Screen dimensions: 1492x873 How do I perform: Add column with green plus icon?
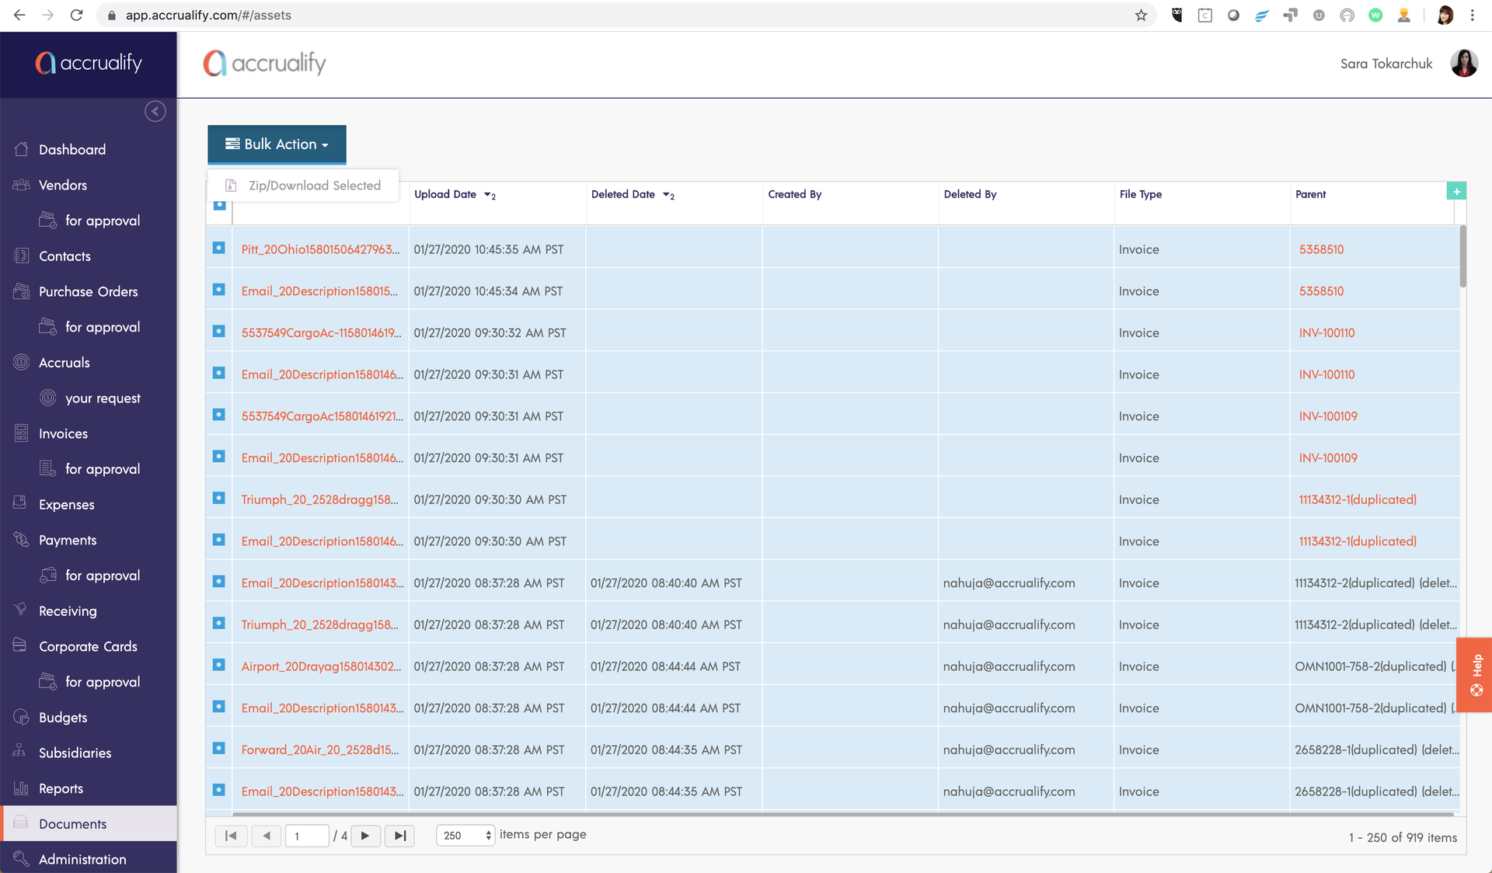pos(1456,191)
